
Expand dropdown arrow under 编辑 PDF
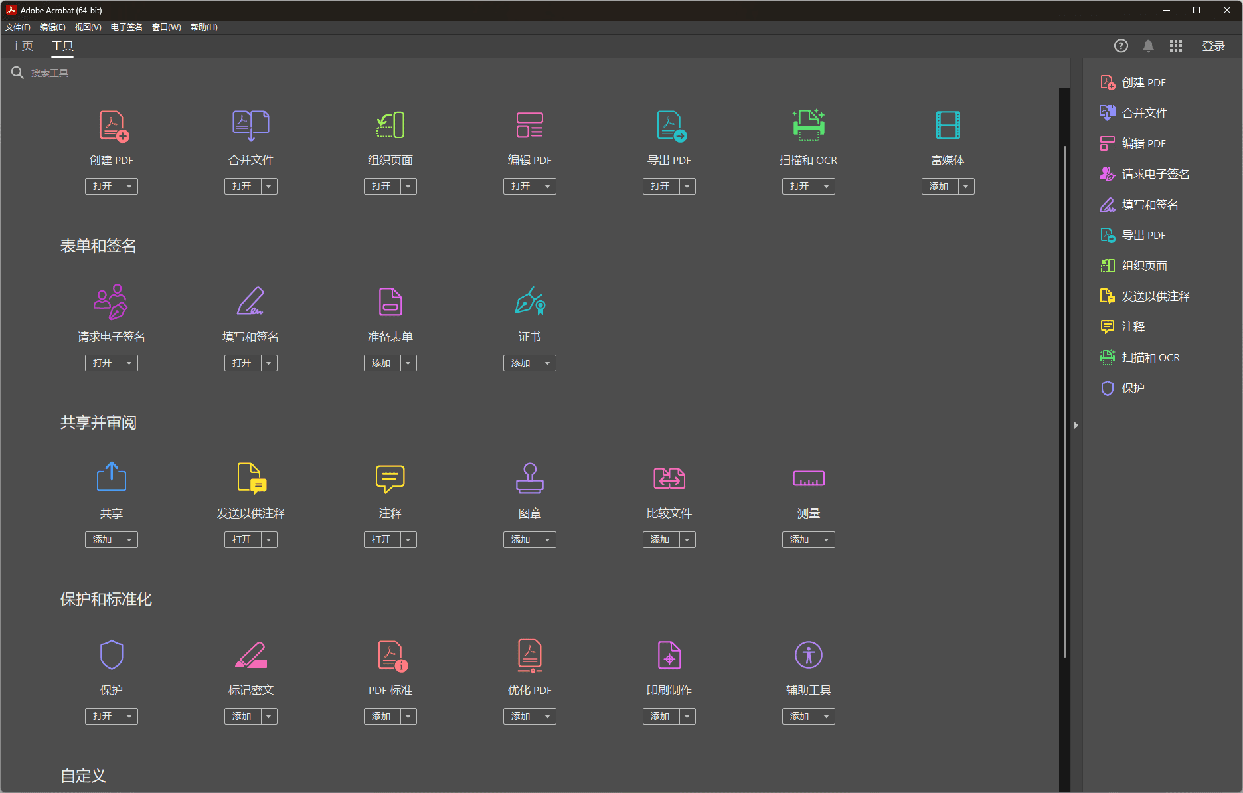(548, 187)
